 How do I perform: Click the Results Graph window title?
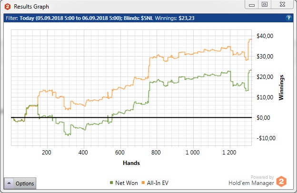pyautogui.click(x=31, y=7)
